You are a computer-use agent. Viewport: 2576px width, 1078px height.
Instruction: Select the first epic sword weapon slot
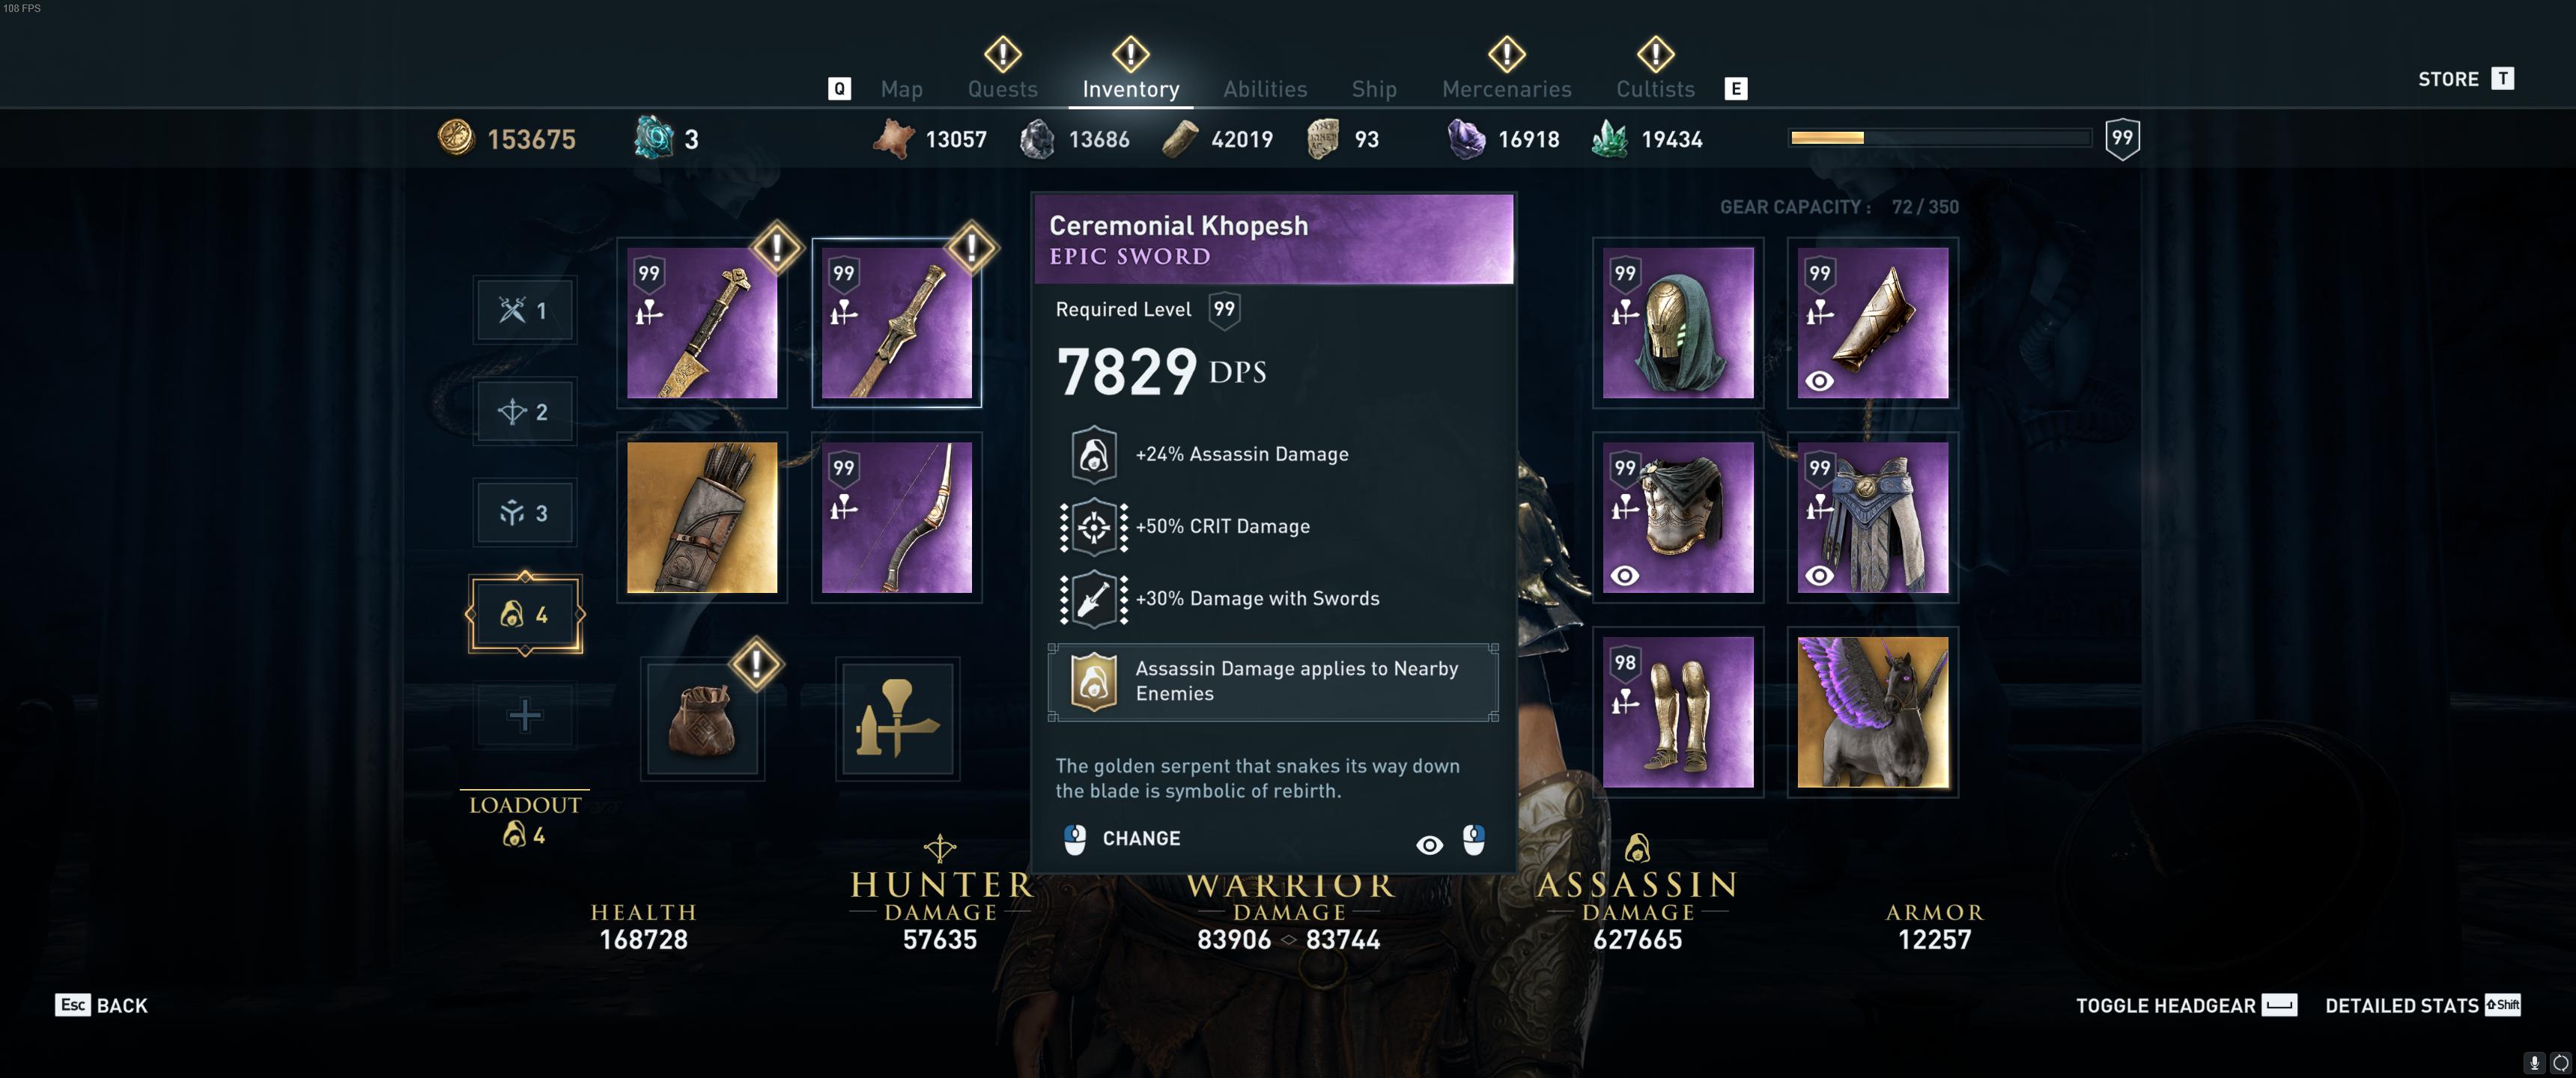(701, 323)
